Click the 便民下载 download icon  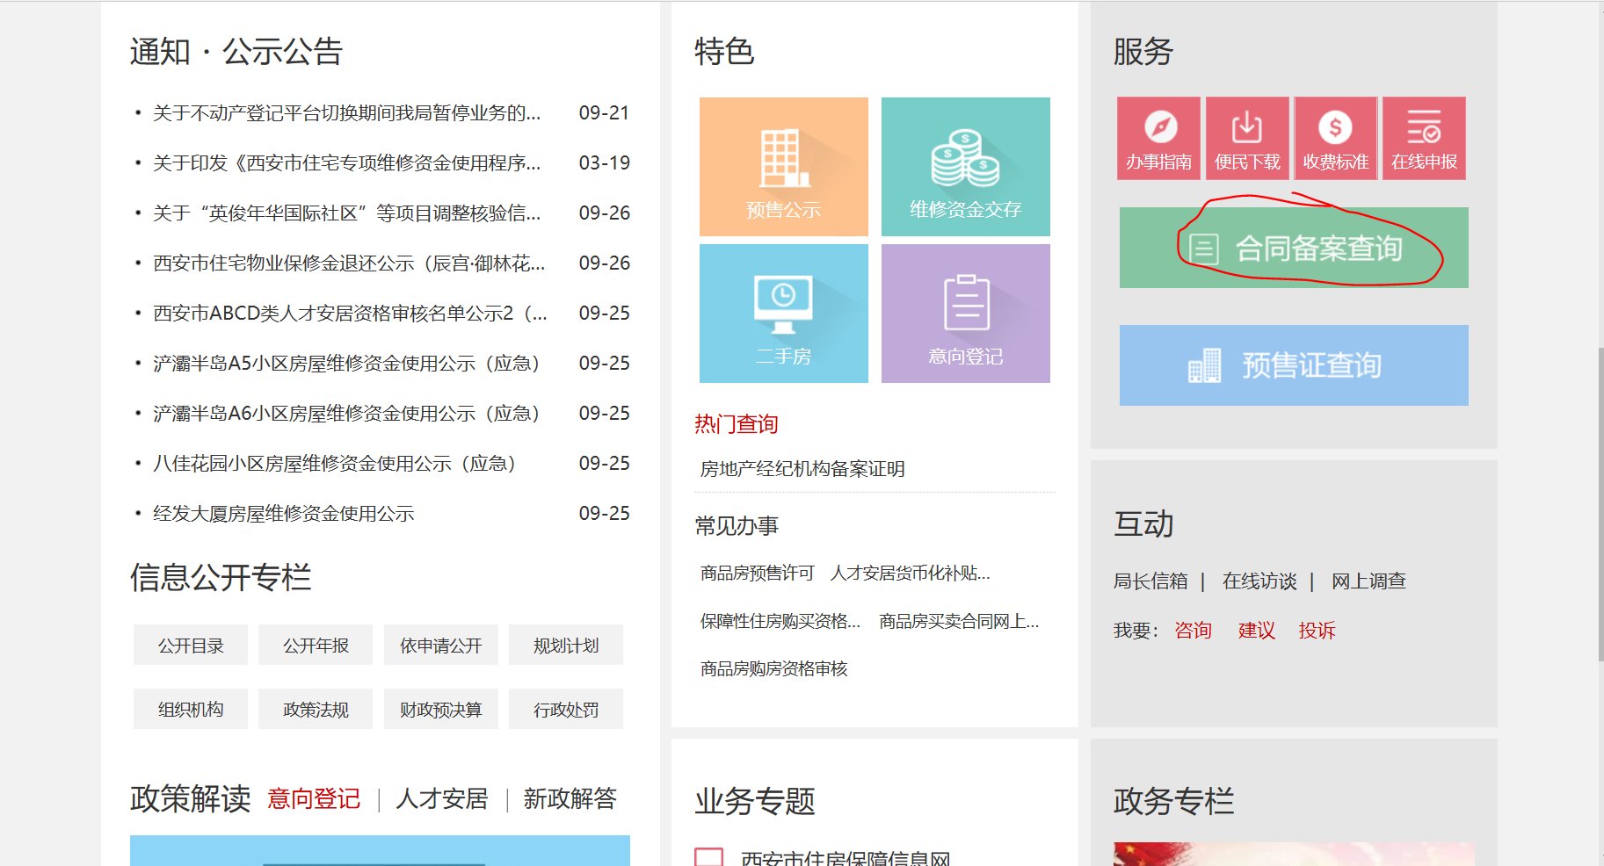click(1246, 137)
